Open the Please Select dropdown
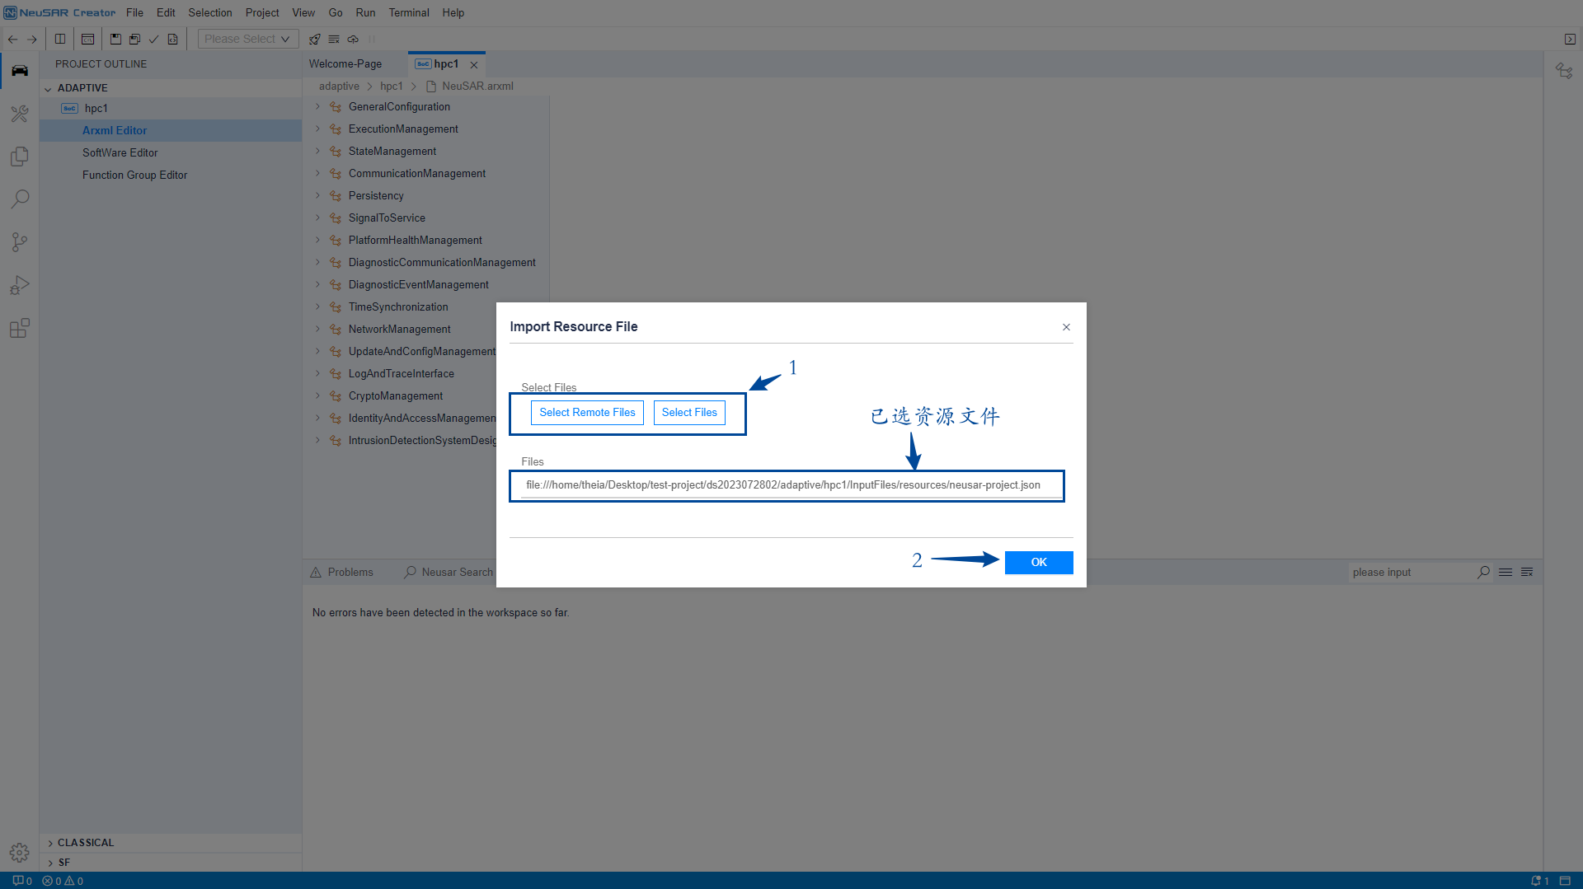This screenshot has width=1583, height=889. click(x=247, y=39)
